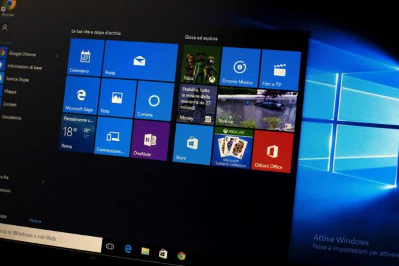Open Chrome from the taskbar

pyautogui.click(x=181, y=256)
